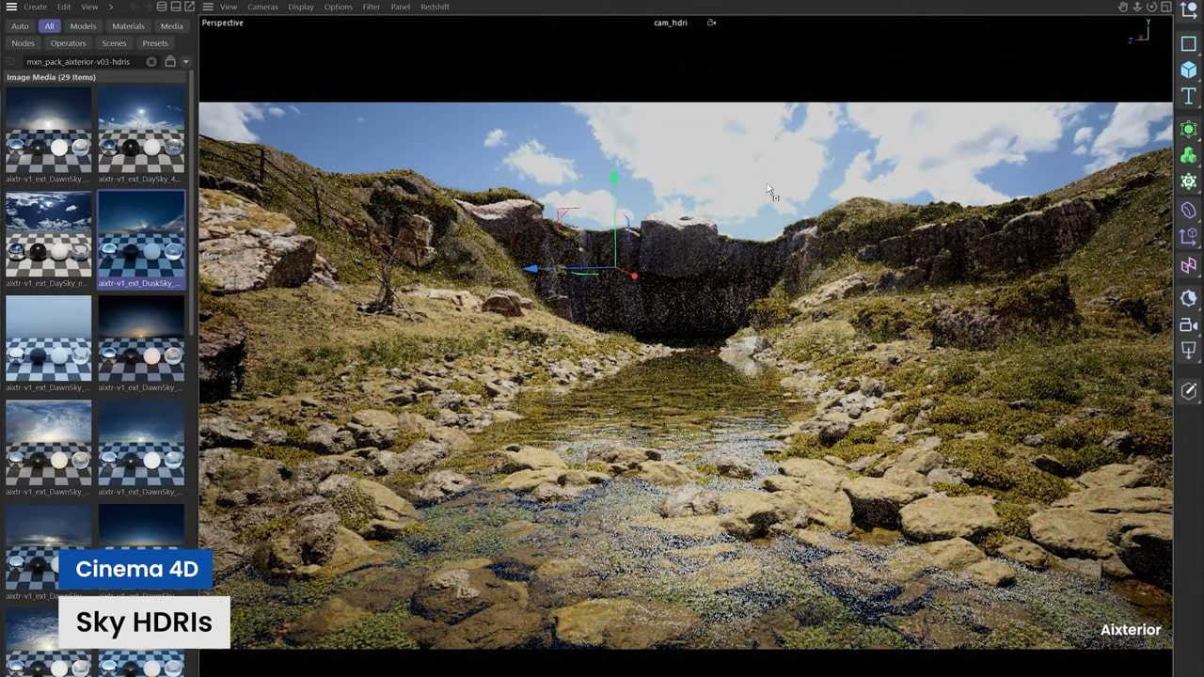Clear the search field using the X icon
1204x677 pixels.
(150, 61)
